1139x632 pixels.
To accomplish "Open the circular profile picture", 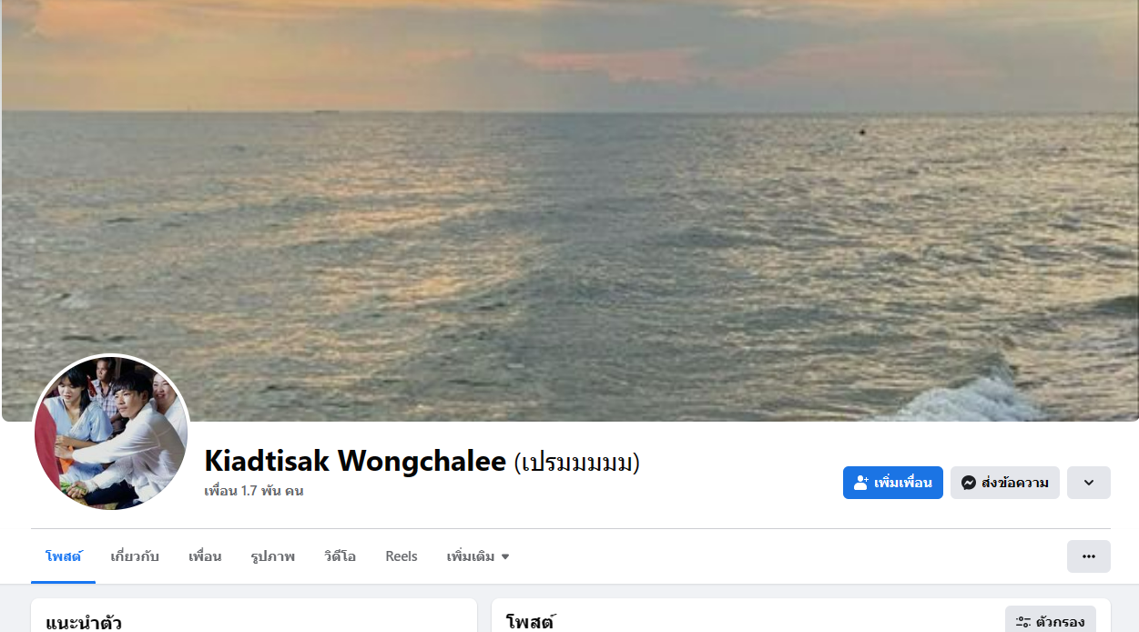I will click(x=111, y=433).
